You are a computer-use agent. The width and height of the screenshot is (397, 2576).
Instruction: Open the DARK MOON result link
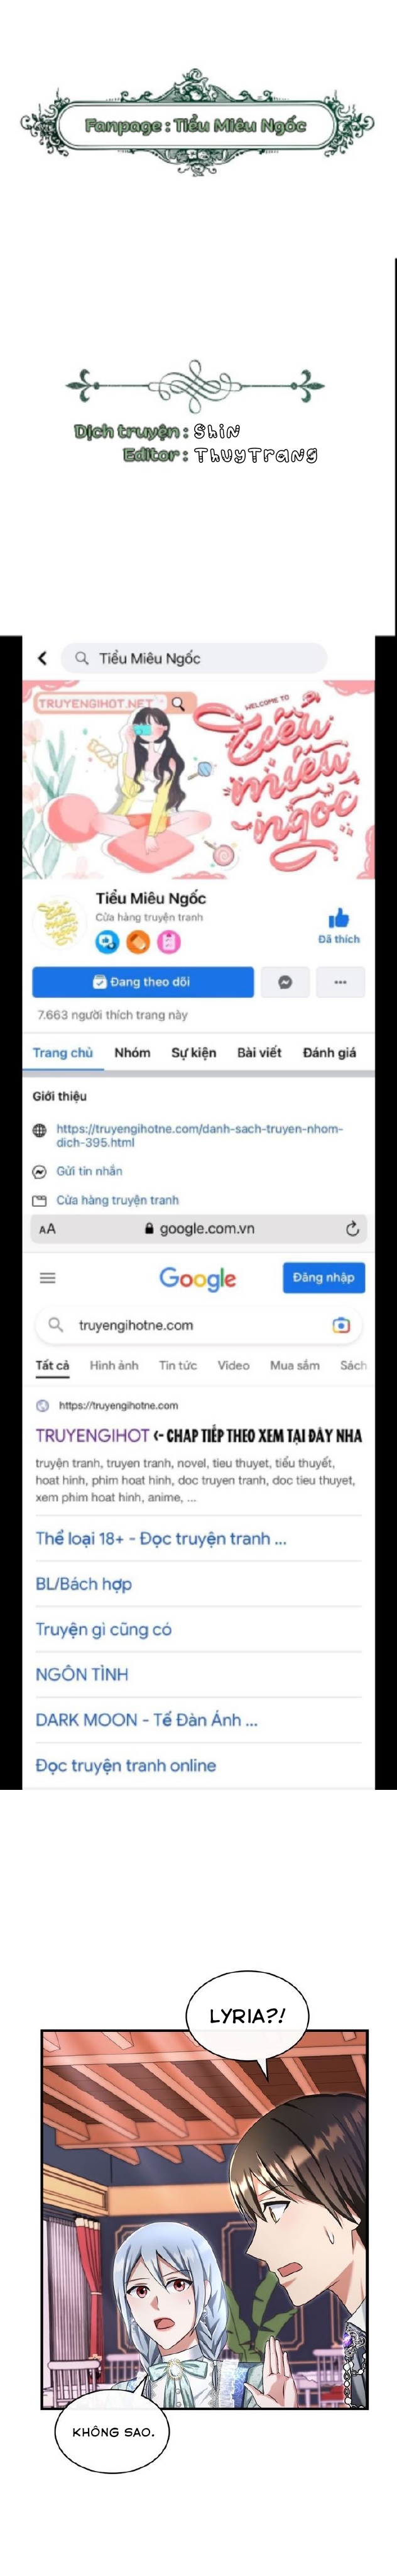[146, 1720]
